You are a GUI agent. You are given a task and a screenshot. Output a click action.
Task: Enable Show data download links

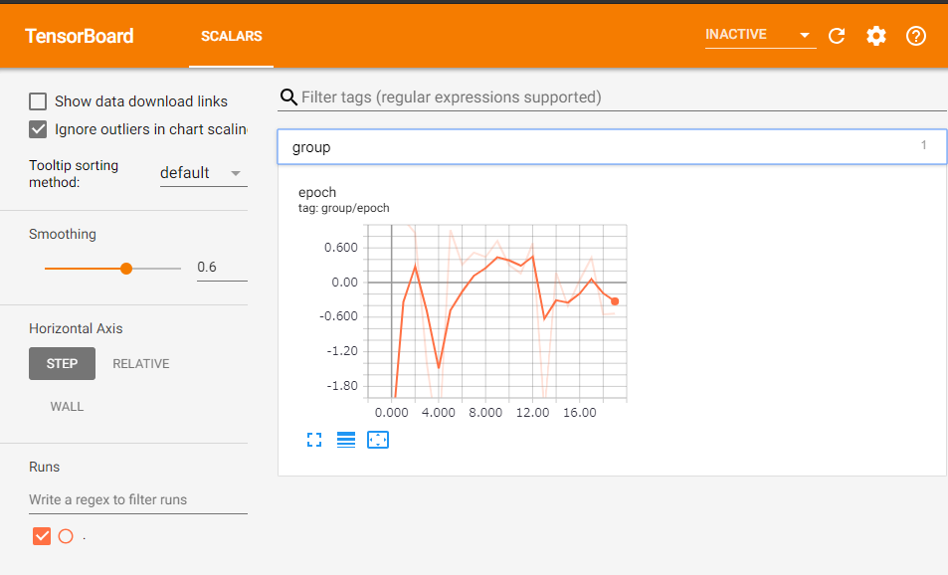click(x=37, y=100)
